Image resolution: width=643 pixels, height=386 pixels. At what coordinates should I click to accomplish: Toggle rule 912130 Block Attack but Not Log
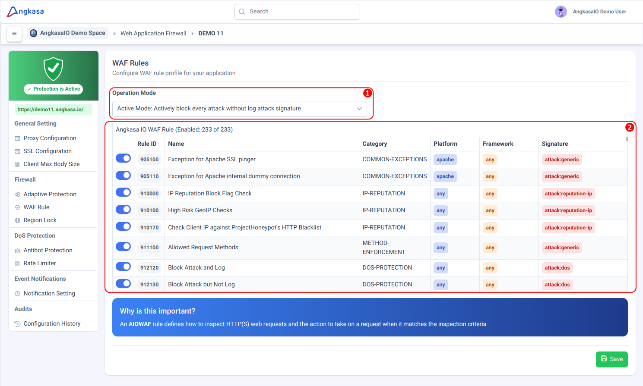pyautogui.click(x=124, y=283)
